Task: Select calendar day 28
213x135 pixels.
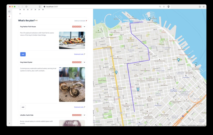Action: point(35,10)
